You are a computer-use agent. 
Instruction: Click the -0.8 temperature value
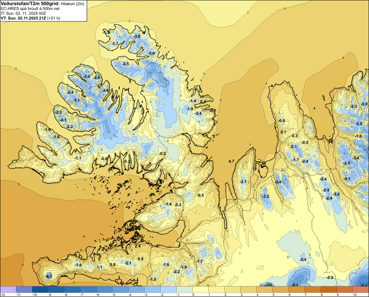click(282, 121)
